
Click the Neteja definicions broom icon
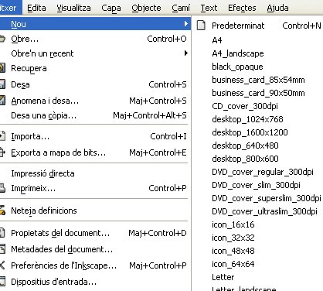tap(2, 211)
